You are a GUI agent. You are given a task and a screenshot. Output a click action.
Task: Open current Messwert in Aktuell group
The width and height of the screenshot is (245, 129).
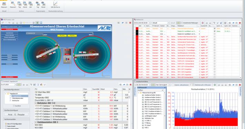(4, 5)
